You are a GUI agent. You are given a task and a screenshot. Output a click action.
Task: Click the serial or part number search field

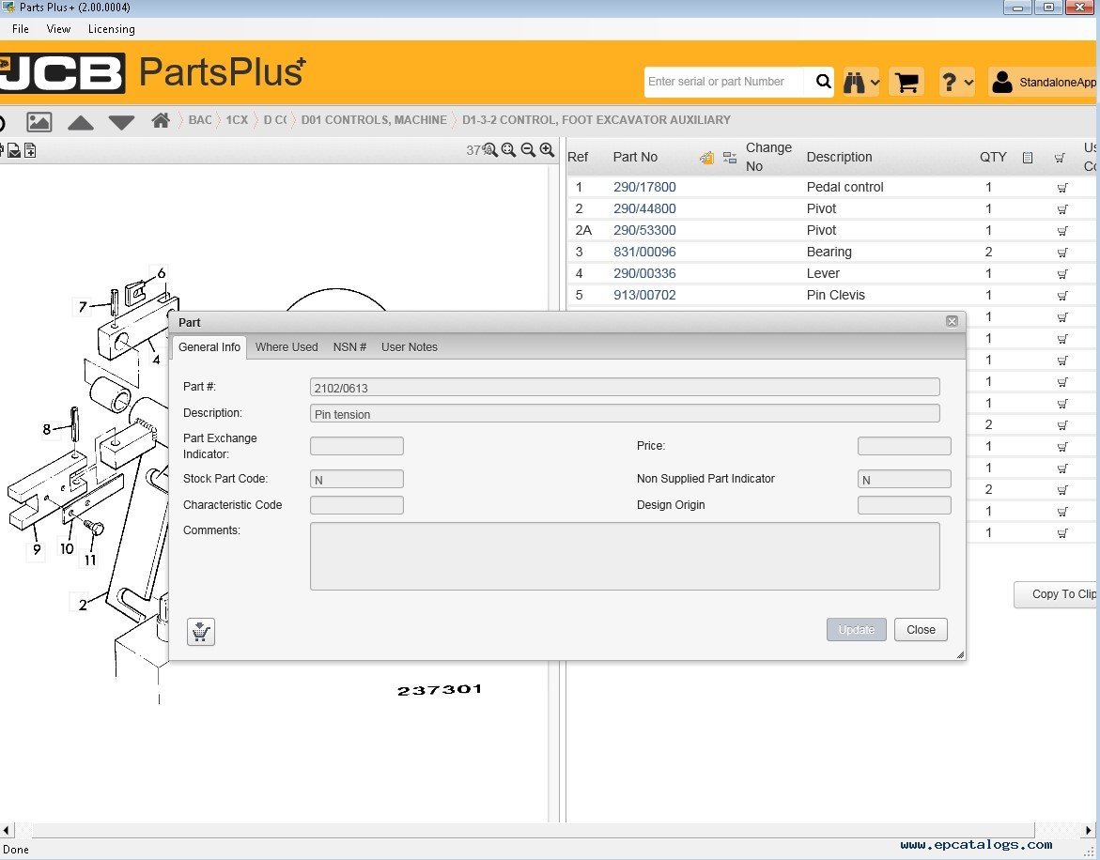point(726,82)
